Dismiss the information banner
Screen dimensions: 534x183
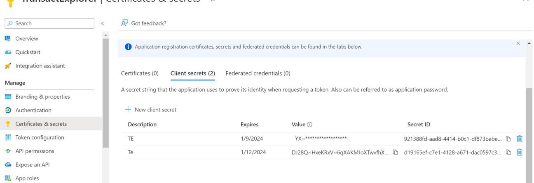pos(518,44)
